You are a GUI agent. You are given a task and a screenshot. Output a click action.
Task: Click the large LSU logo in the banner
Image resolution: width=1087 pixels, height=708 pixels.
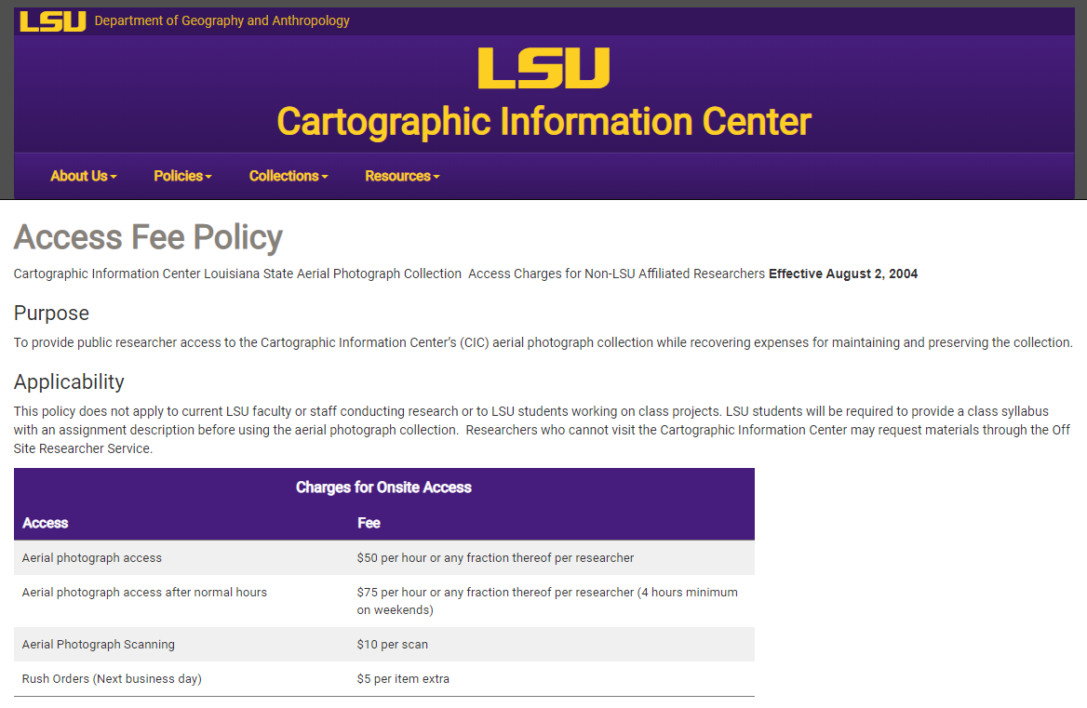tap(543, 68)
